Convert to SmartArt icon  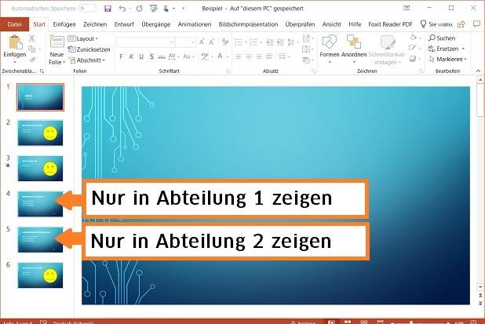pos(306,60)
